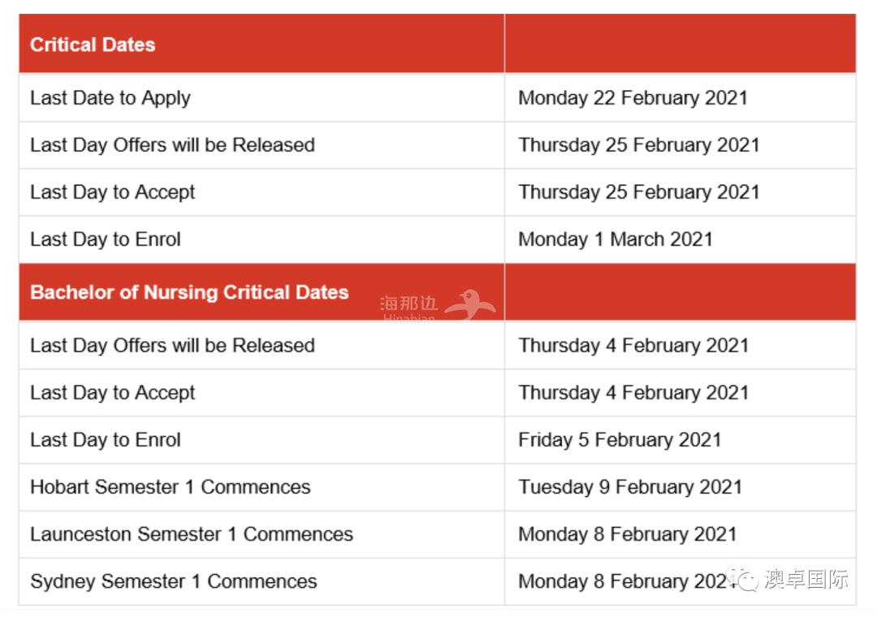Select Launceston Semester 1 Commences cell
The width and height of the screenshot is (877, 617).
[x=261, y=534]
